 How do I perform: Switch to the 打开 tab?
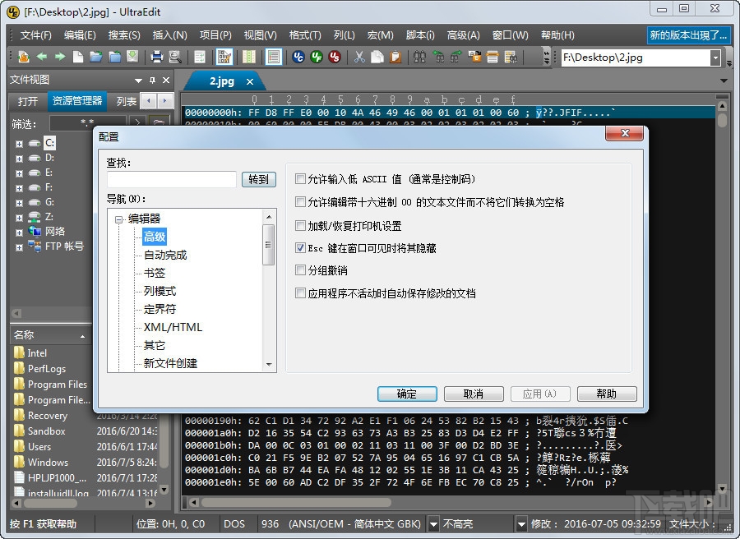point(28,101)
